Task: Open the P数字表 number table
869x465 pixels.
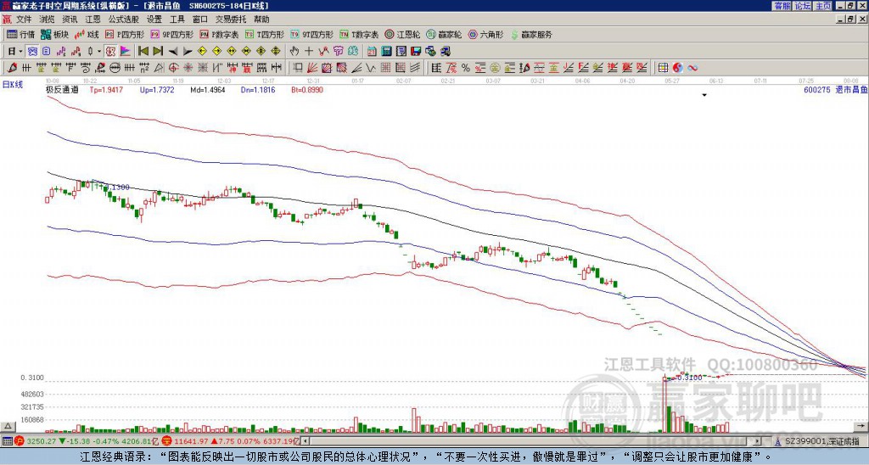Action: (x=219, y=34)
